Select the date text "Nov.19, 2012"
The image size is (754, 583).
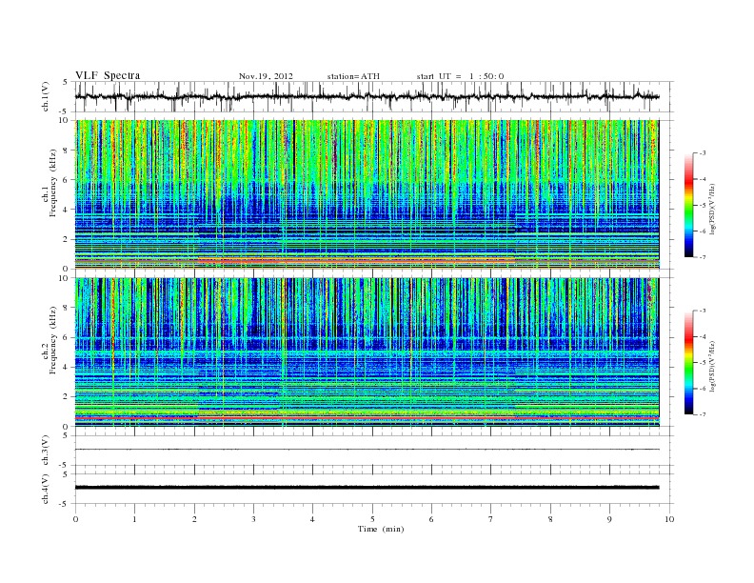[x=266, y=76]
